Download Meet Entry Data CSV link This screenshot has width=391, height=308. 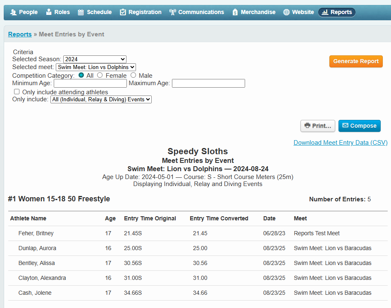tap(341, 143)
